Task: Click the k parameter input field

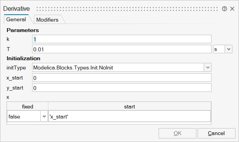Action: point(122,39)
